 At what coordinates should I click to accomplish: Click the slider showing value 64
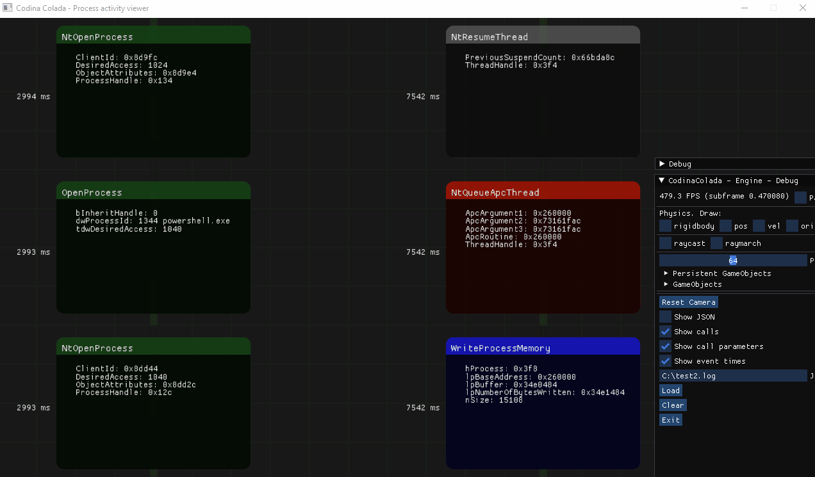pyautogui.click(x=733, y=261)
